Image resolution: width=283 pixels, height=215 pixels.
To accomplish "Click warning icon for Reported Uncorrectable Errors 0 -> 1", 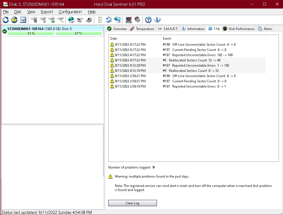I will tap(112, 86).
